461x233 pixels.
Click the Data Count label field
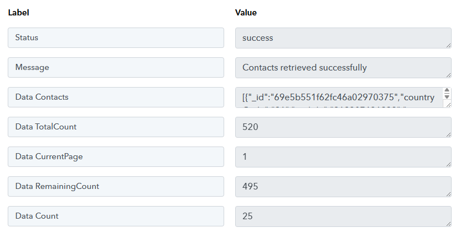116,216
